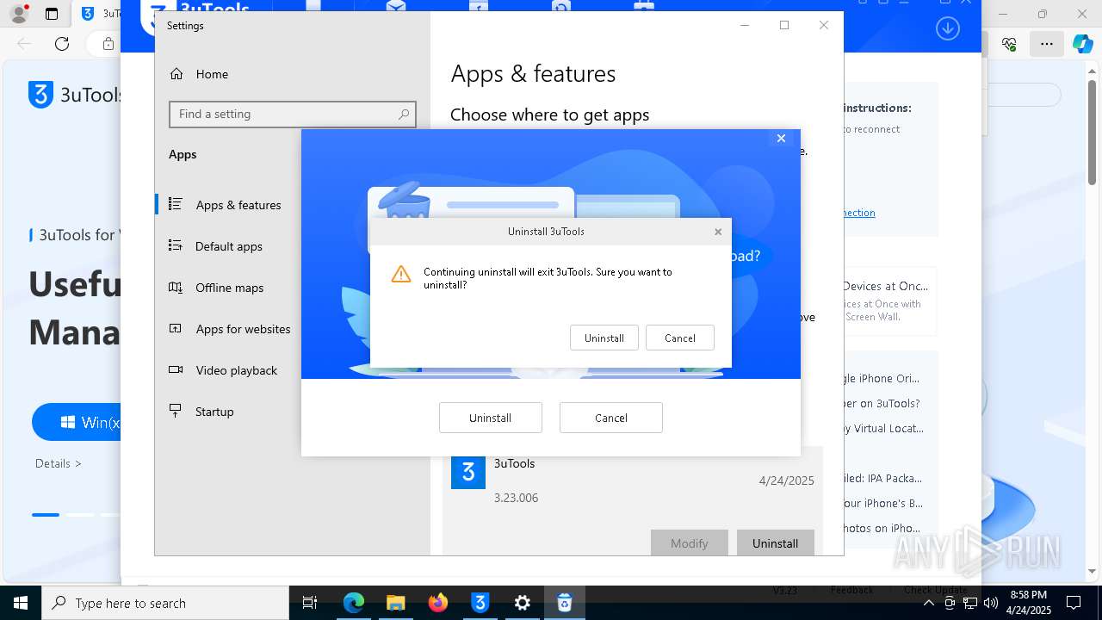Select the first carousel indicator on webpage
This screenshot has width=1102, height=620.
click(x=46, y=515)
